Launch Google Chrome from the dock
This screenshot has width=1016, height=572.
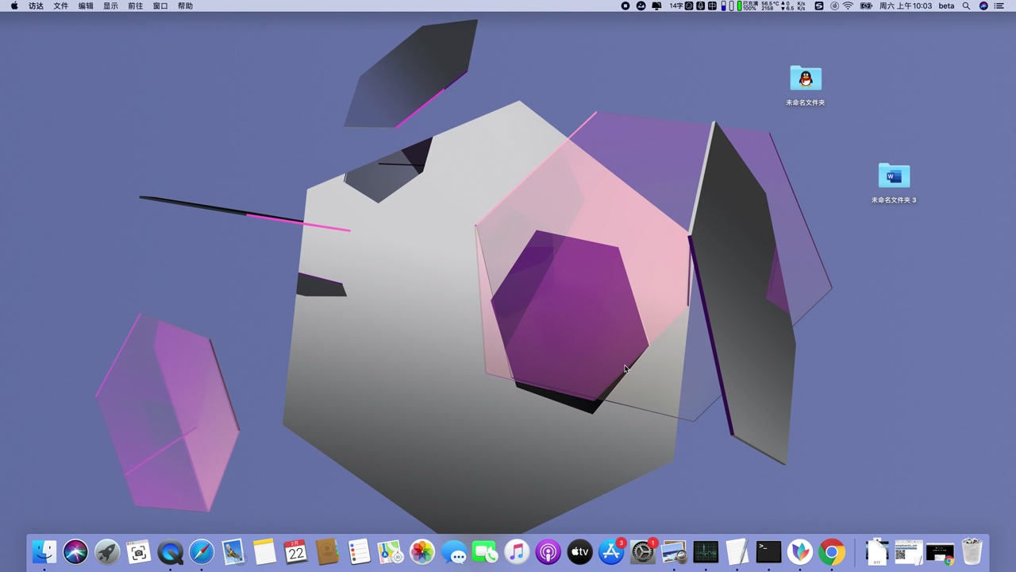[832, 551]
